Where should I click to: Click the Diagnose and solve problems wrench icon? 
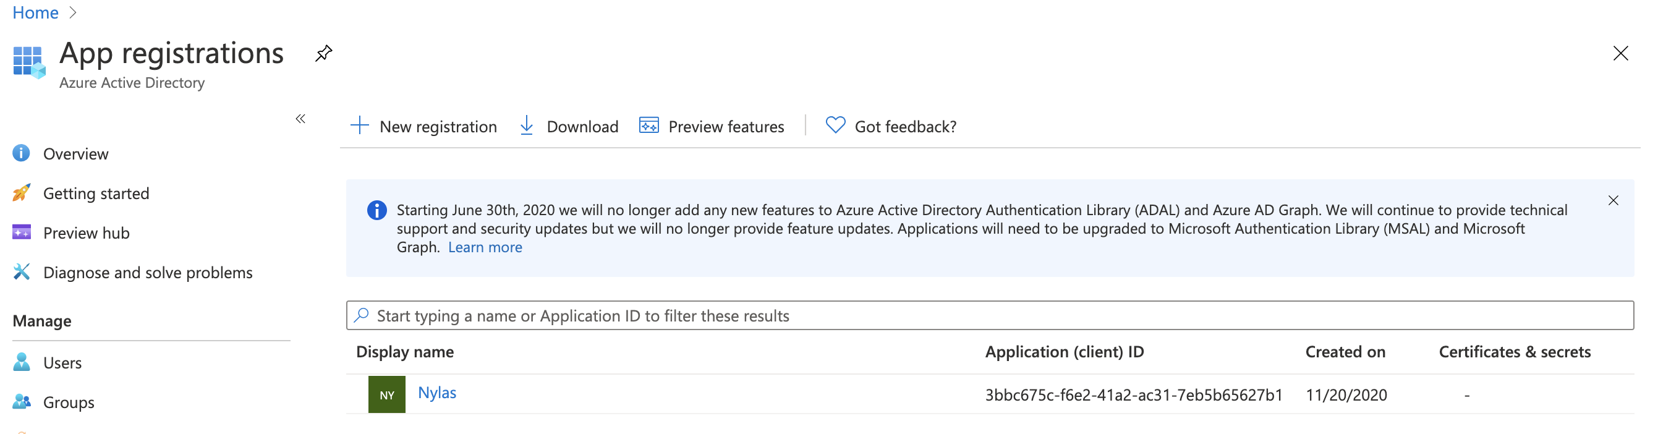click(21, 272)
